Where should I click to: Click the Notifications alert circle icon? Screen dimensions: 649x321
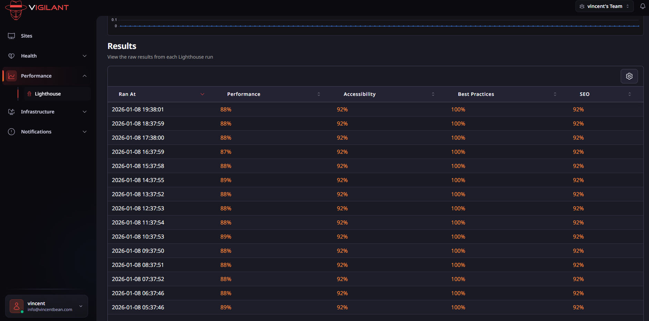point(11,132)
